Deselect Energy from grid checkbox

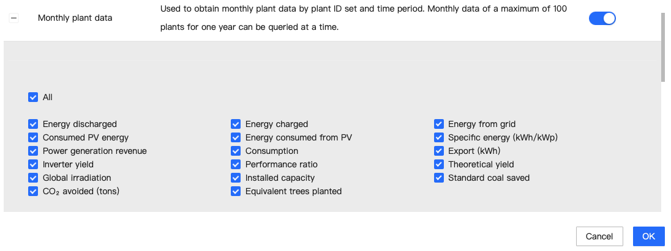pyautogui.click(x=438, y=124)
